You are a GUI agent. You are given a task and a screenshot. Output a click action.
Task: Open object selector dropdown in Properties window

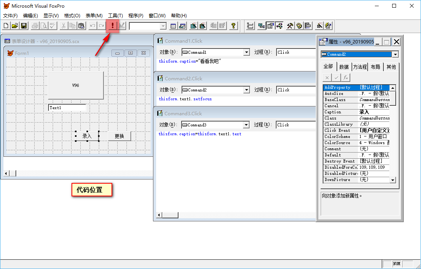click(395, 54)
